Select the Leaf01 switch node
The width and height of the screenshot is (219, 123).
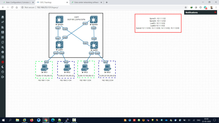pyautogui.click(x=59, y=45)
